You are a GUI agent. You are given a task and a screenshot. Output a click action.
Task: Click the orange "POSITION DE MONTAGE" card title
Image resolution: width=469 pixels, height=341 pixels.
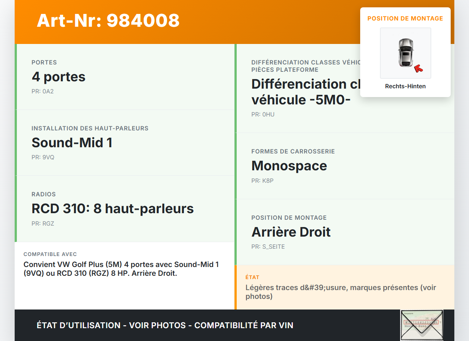click(405, 18)
